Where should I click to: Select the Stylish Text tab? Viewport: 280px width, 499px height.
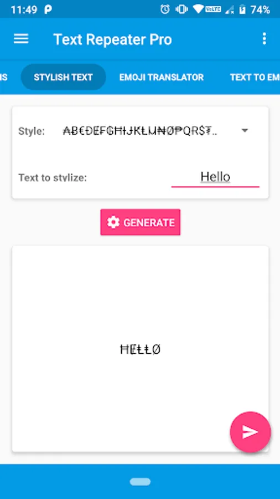click(63, 77)
